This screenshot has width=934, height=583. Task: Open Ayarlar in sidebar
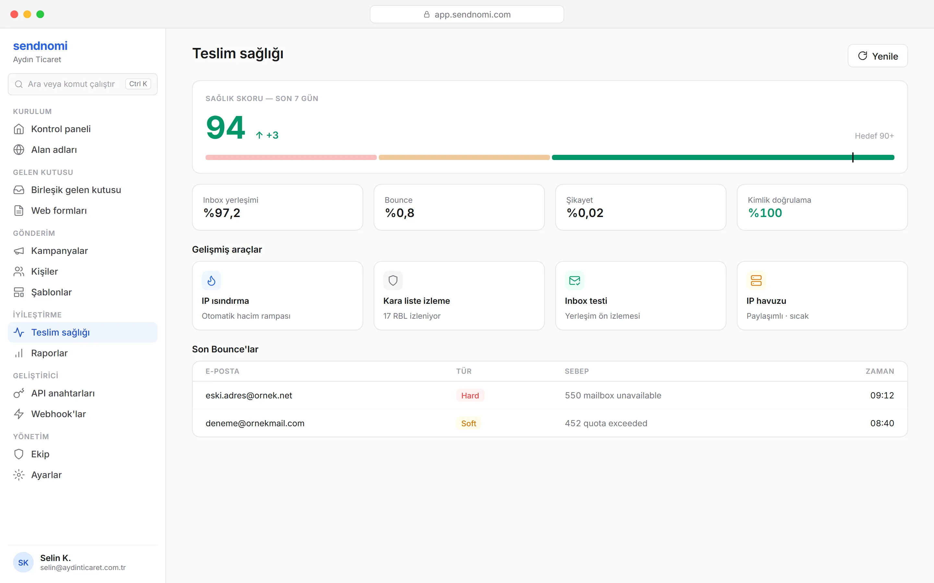pos(83,475)
